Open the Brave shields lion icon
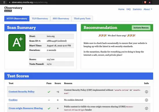This screenshot has width=159, height=112. pyautogui.click(x=145, y=2)
